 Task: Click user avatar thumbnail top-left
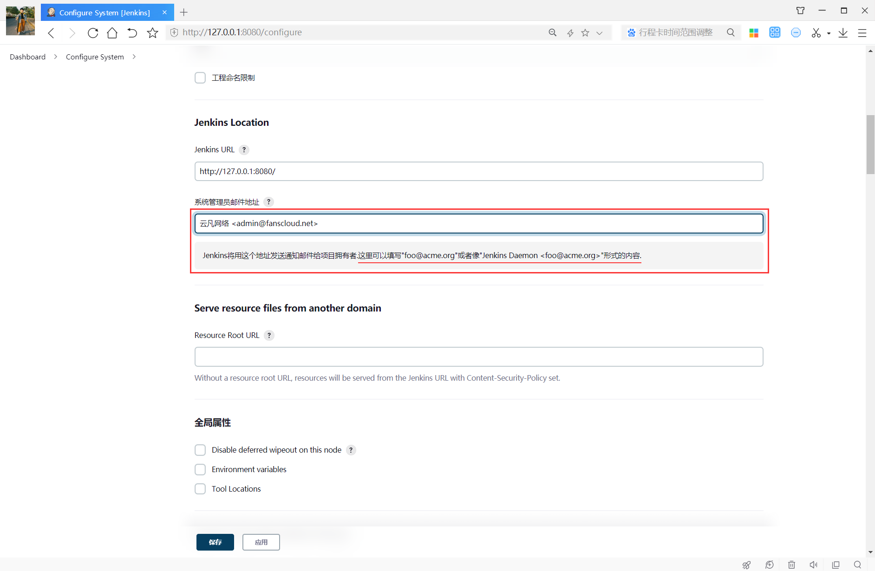(20, 21)
